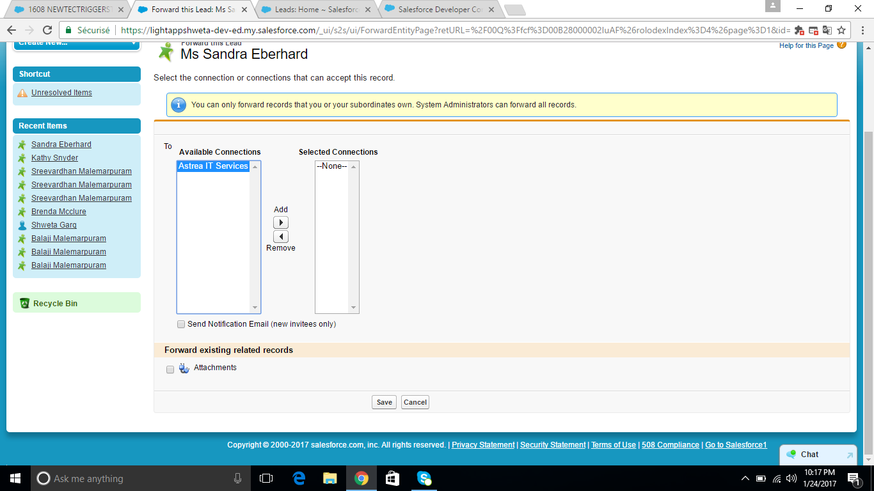Image resolution: width=874 pixels, height=491 pixels.
Task: Select the Forward this Lead tab
Action: (192, 10)
